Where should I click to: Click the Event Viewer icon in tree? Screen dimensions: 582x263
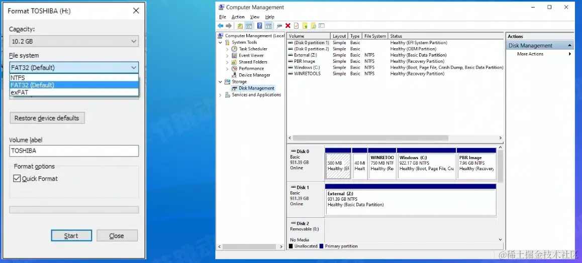click(234, 56)
